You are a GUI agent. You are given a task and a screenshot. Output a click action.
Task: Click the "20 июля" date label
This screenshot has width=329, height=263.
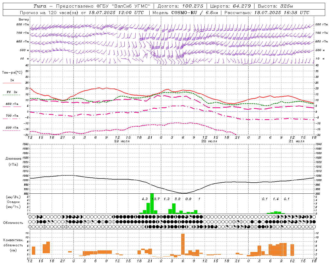pos(209,141)
